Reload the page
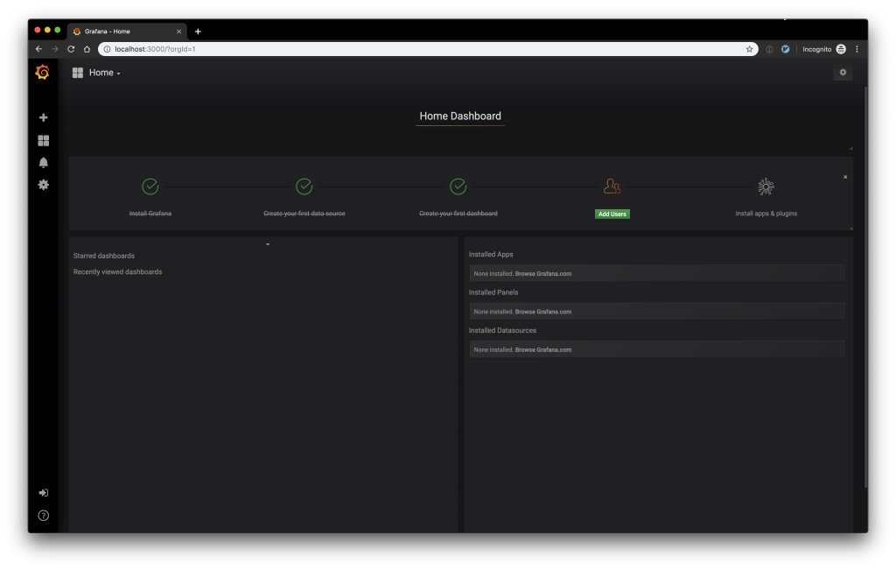 71,49
